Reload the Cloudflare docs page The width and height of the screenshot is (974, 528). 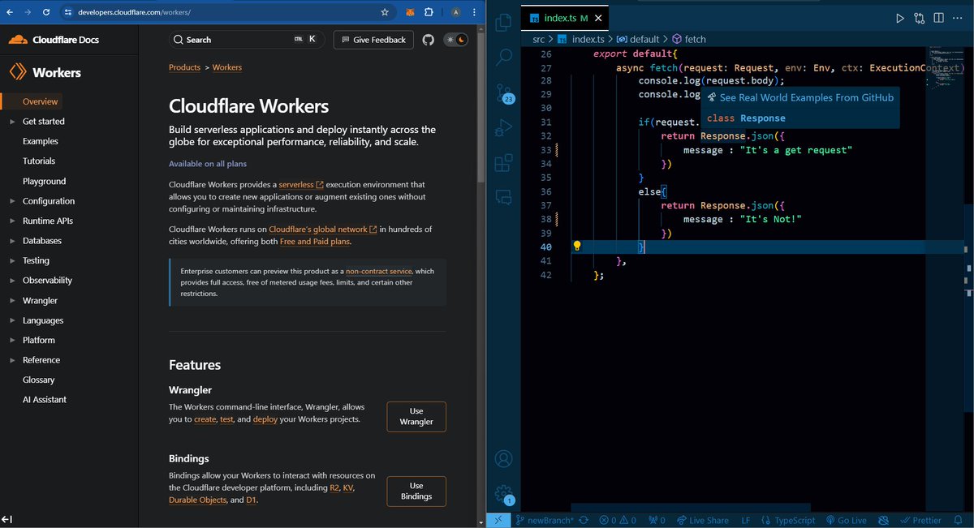tap(46, 13)
